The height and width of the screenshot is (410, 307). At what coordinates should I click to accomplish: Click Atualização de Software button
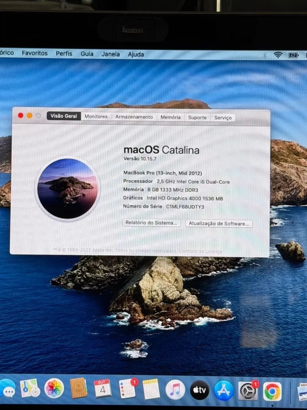[x=219, y=224]
